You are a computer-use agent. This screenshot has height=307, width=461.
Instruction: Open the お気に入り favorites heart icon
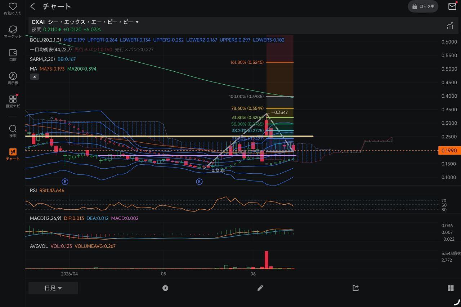(x=13, y=6)
